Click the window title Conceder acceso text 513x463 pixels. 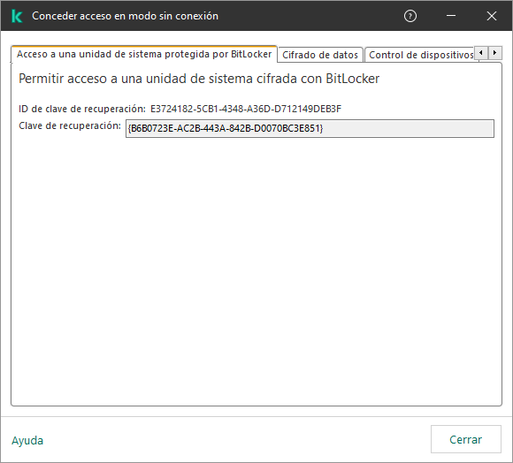click(125, 16)
